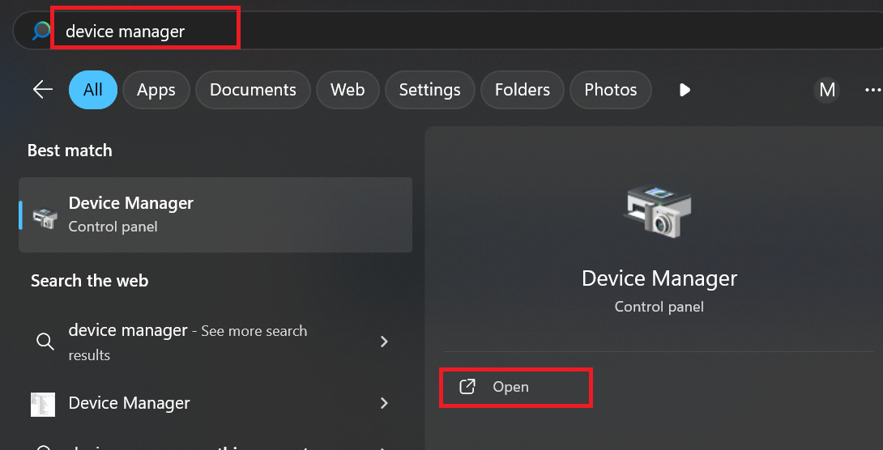The height and width of the screenshot is (450, 883).
Task: Click the large Device Manager icon in preview
Action: click(659, 211)
